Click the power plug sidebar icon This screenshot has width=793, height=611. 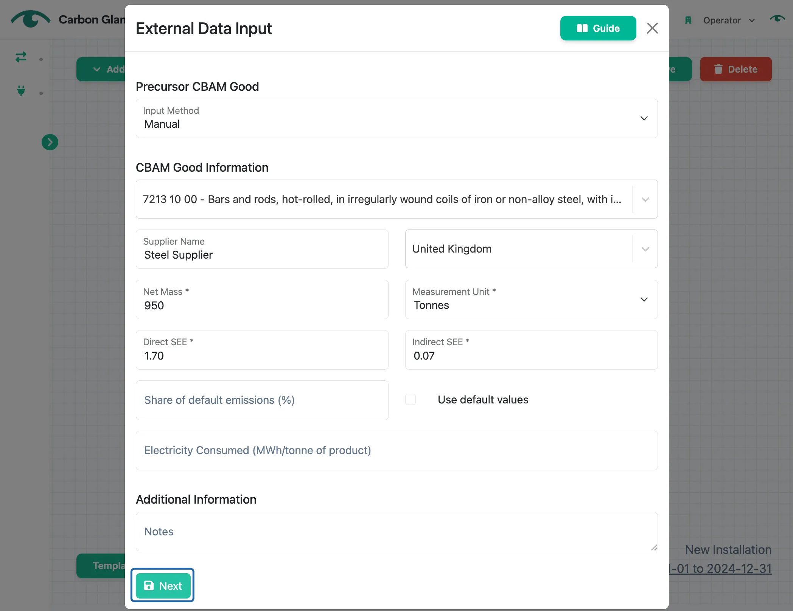click(x=21, y=91)
